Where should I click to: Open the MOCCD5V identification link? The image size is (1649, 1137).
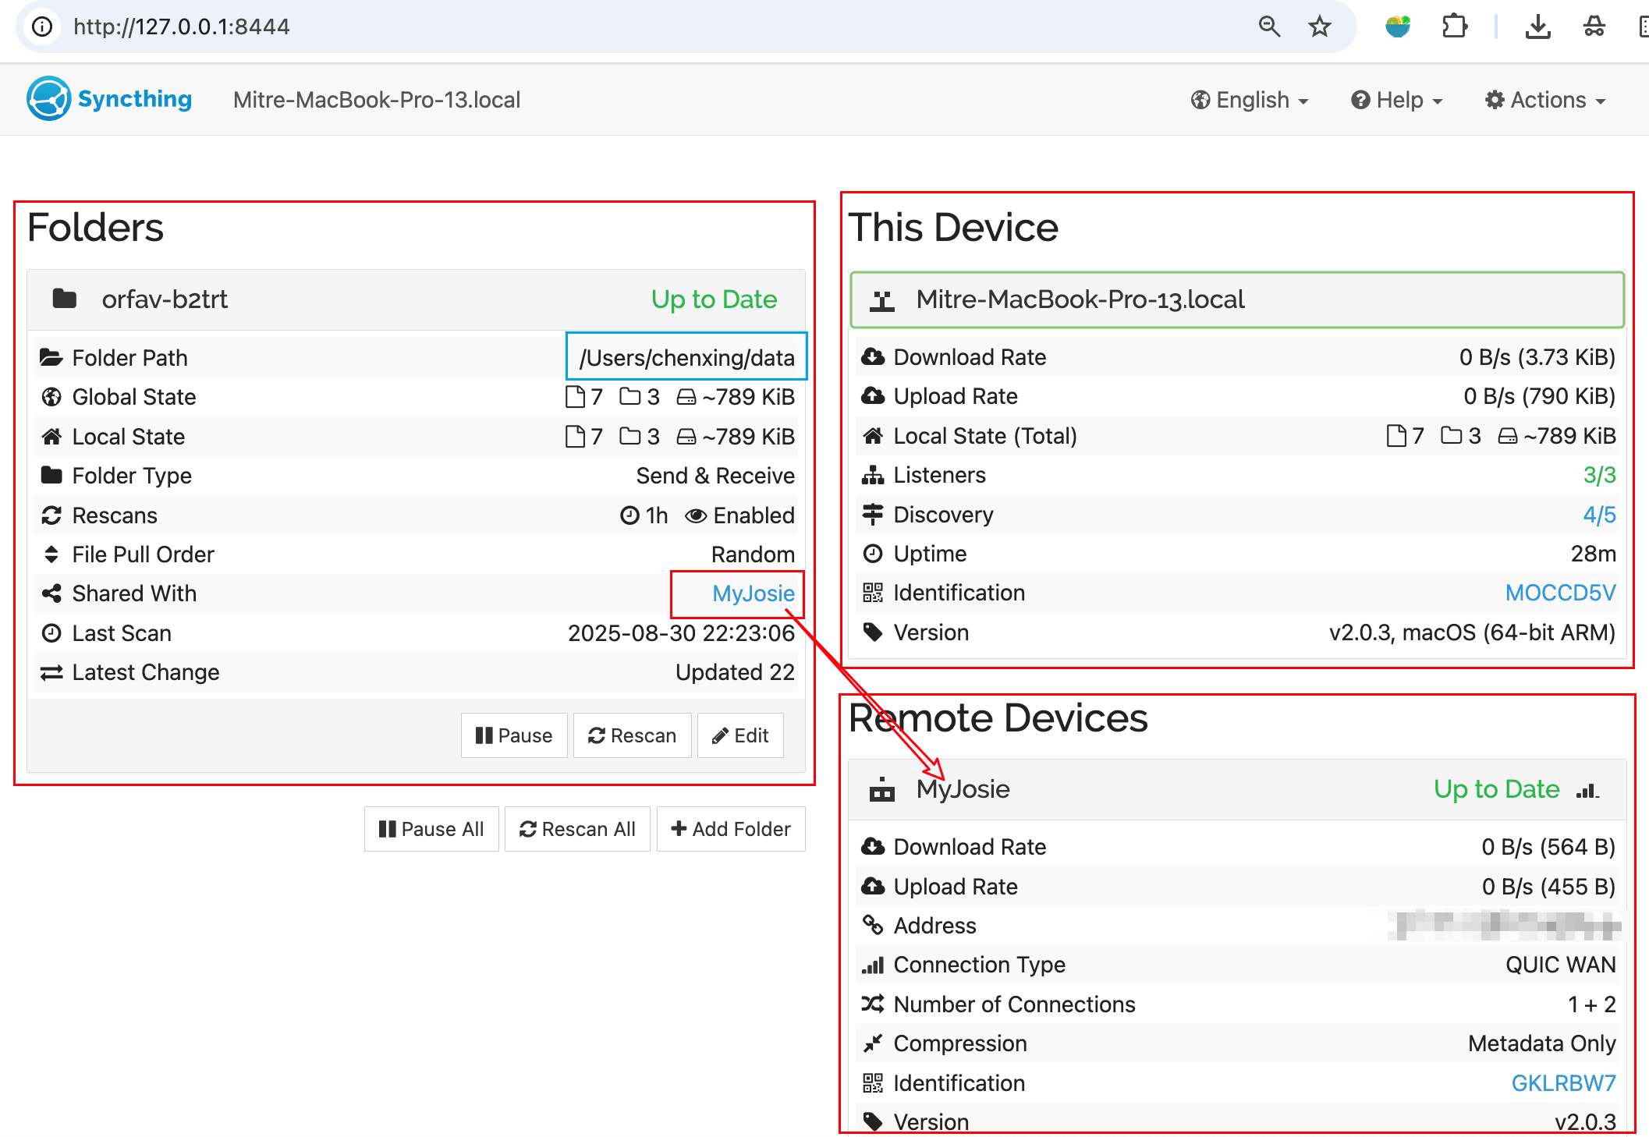(1560, 593)
